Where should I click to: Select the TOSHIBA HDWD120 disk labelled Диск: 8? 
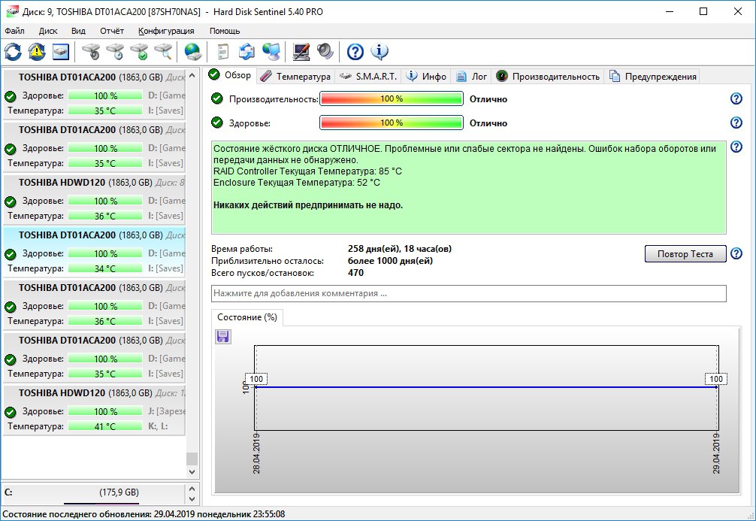(x=95, y=198)
